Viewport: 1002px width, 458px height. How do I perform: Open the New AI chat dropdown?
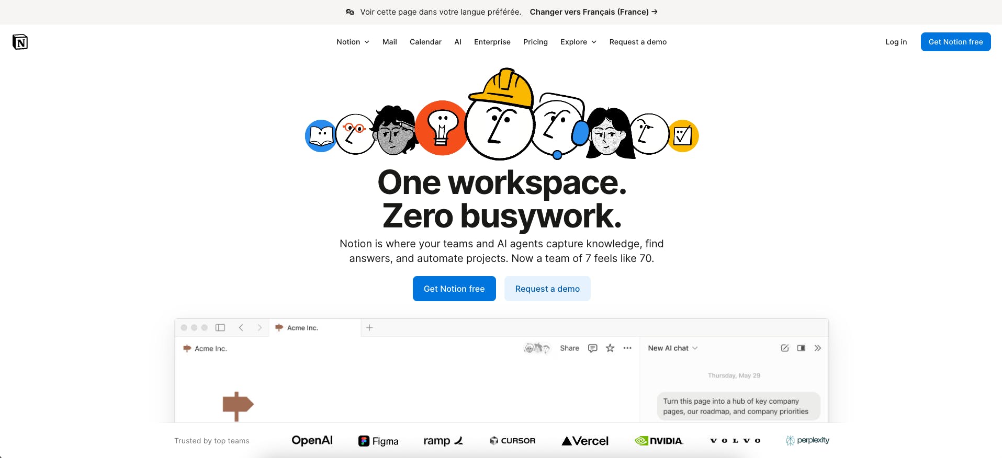pos(673,348)
